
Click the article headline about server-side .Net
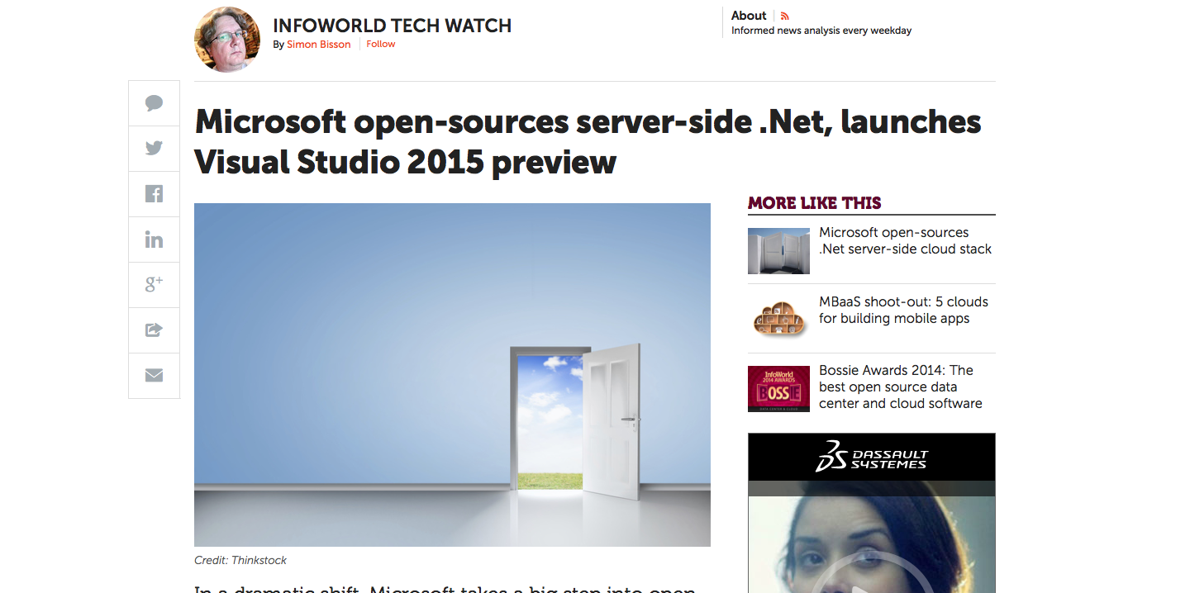coord(588,142)
